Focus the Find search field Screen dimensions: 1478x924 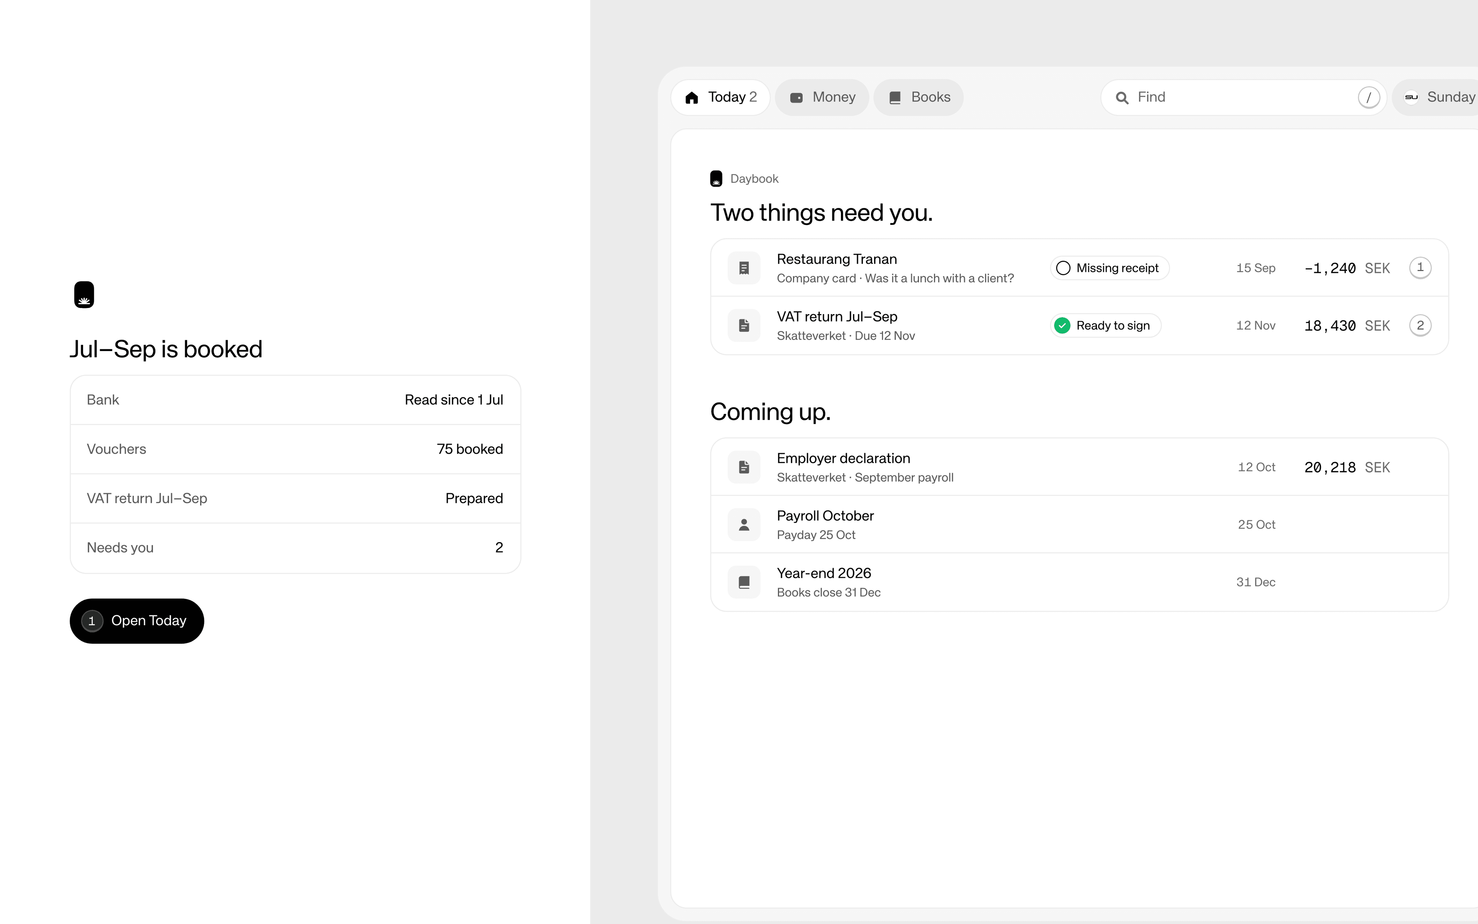[1244, 97]
